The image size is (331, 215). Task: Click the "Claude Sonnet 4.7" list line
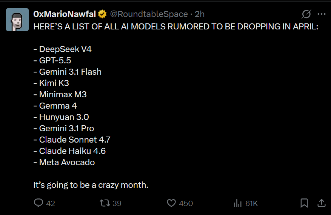pos(74,140)
